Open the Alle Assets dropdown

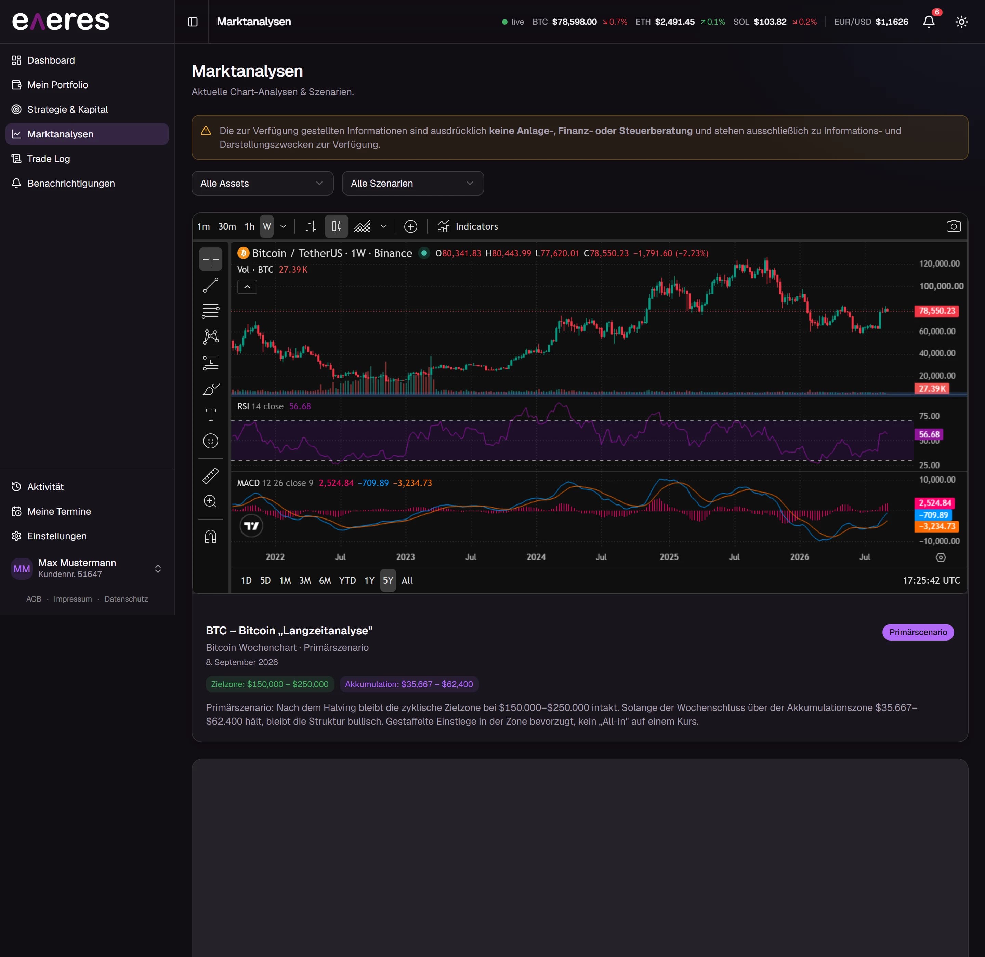coord(262,183)
